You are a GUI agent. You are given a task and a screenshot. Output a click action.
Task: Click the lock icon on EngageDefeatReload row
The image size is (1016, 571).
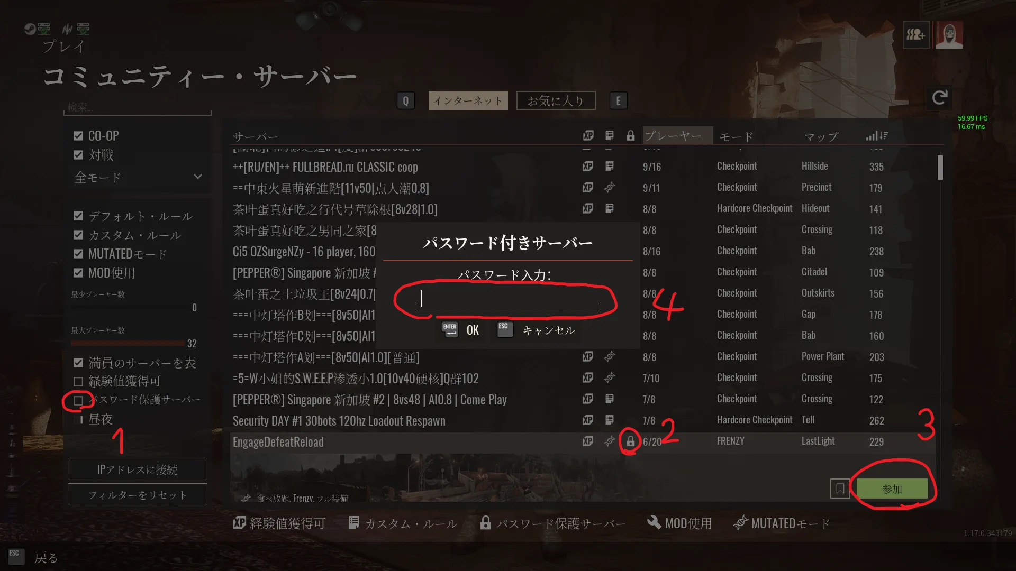click(630, 441)
